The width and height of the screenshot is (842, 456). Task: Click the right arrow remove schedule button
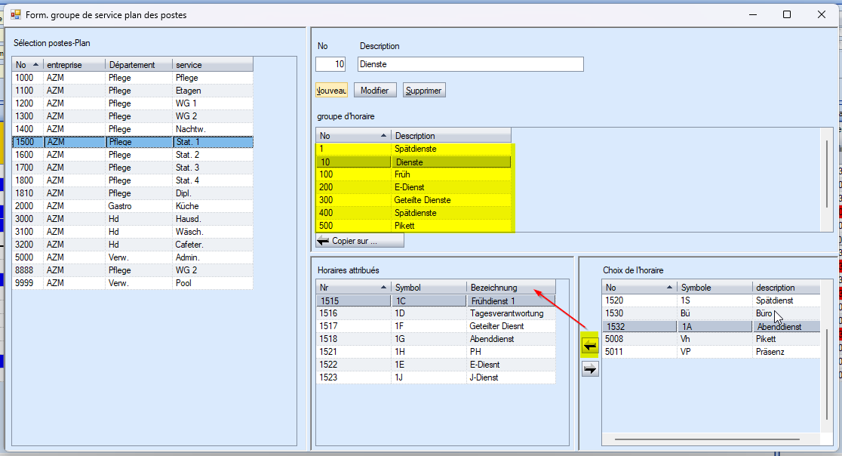pyautogui.click(x=590, y=368)
